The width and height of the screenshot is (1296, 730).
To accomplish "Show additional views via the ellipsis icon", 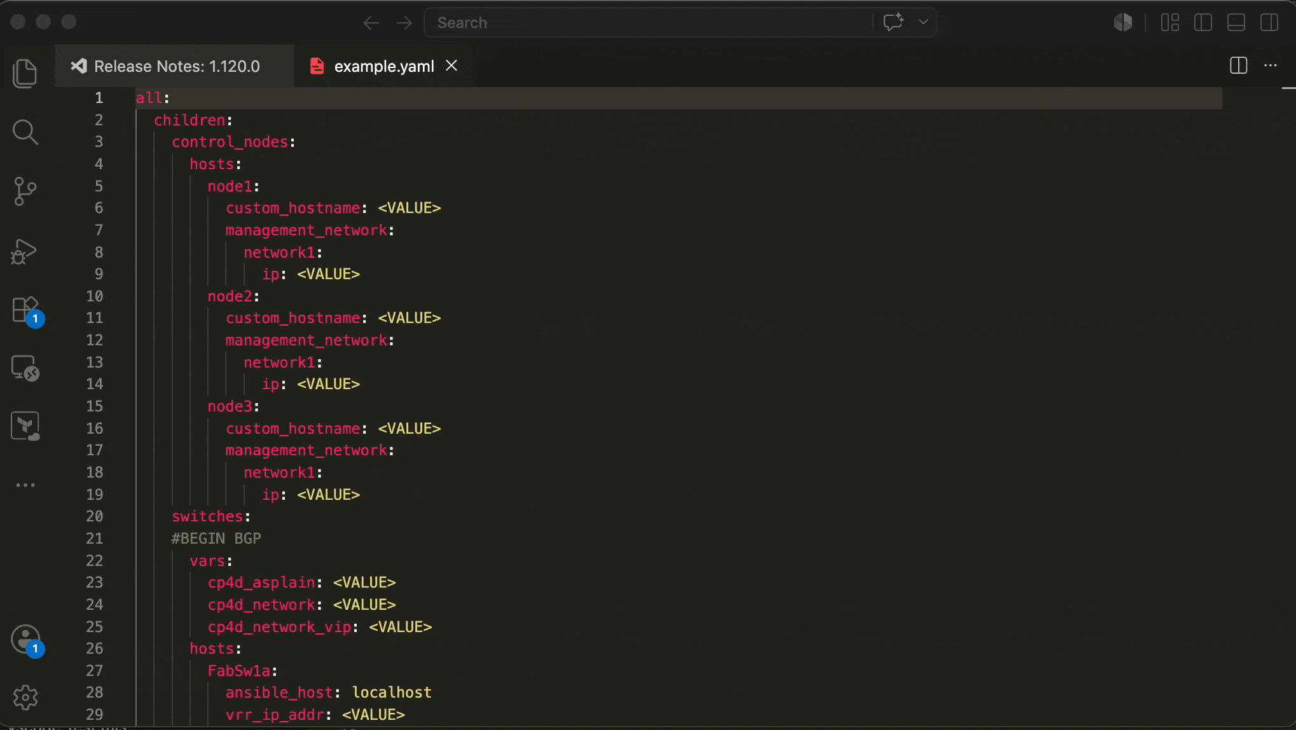I will [x=25, y=485].
